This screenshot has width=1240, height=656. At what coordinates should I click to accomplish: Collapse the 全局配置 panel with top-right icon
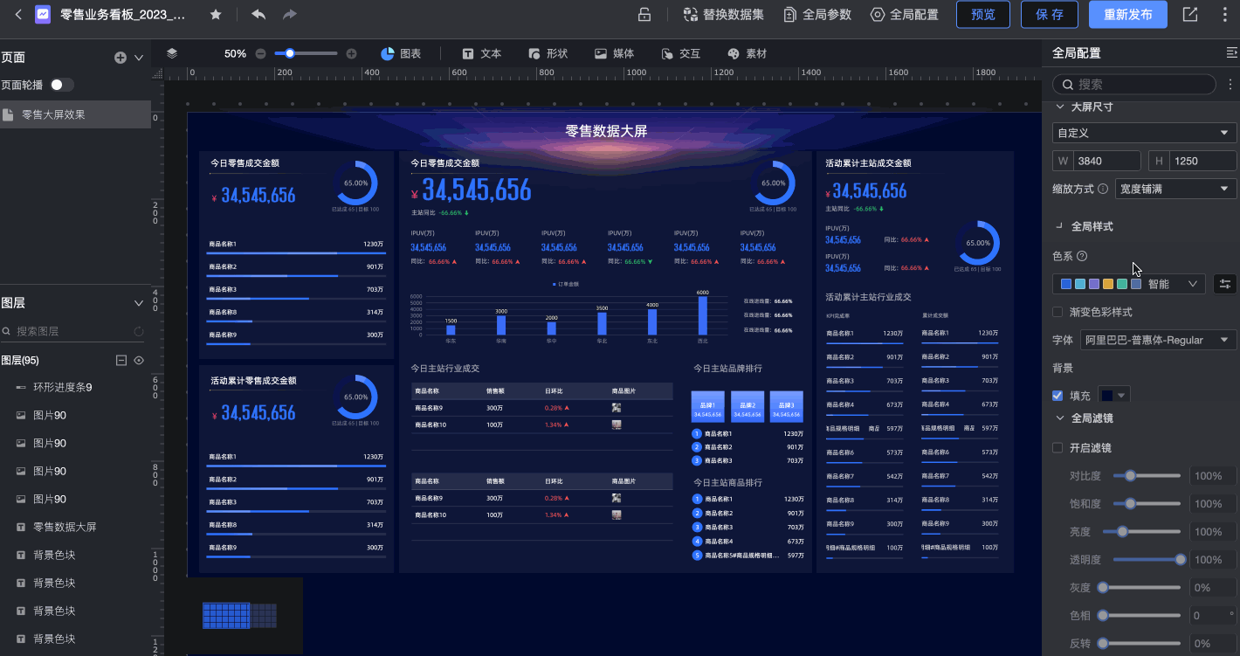pyautogui.click(x=1231, y=53)
